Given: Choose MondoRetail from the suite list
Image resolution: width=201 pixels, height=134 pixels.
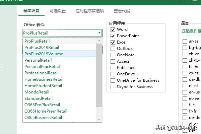Looking at the screenshot, I should click(37, 92).
